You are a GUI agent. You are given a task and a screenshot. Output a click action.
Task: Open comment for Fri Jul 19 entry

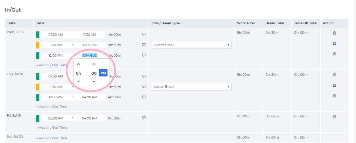pyautogui.click(x=144, y=118)
